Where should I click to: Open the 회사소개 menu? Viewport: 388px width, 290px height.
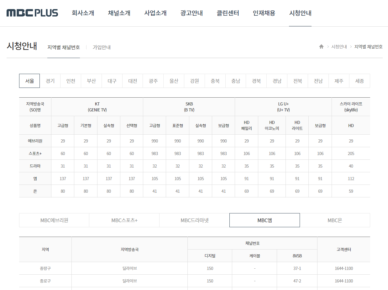83,13
